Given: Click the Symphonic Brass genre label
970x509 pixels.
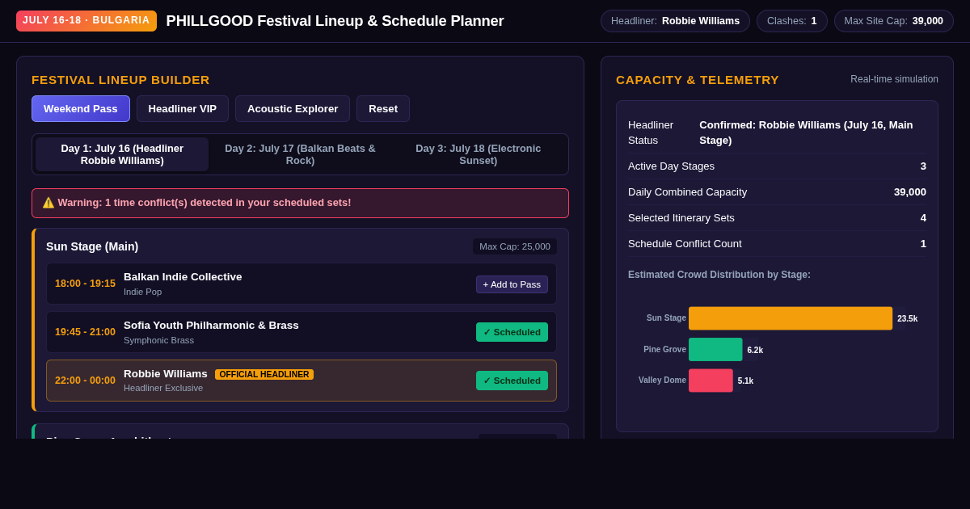Looking at the screenshot, I should pyautogui.click(x=158, y=340).
